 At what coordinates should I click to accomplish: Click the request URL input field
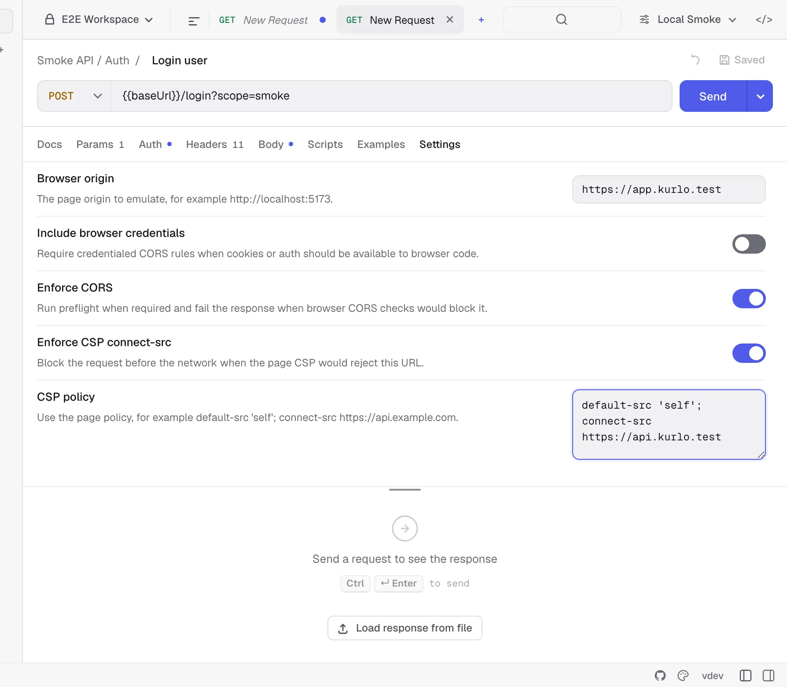tap(391, 96)
